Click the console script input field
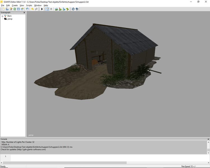Screen dimensions: 210x168 pyautogui.click(x=109, y=157)
